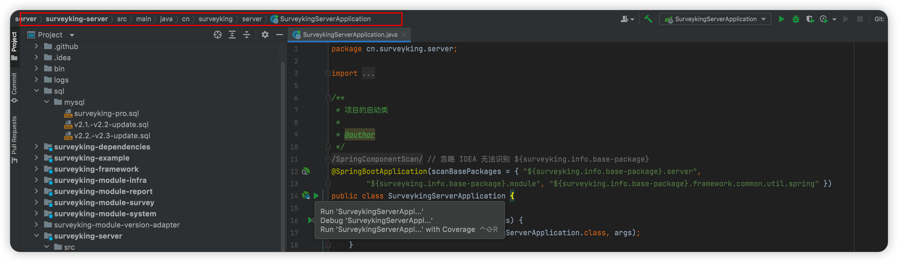Click Select Opened File target icon
Viewport: 898px width, 262px height.
(218, 35)
